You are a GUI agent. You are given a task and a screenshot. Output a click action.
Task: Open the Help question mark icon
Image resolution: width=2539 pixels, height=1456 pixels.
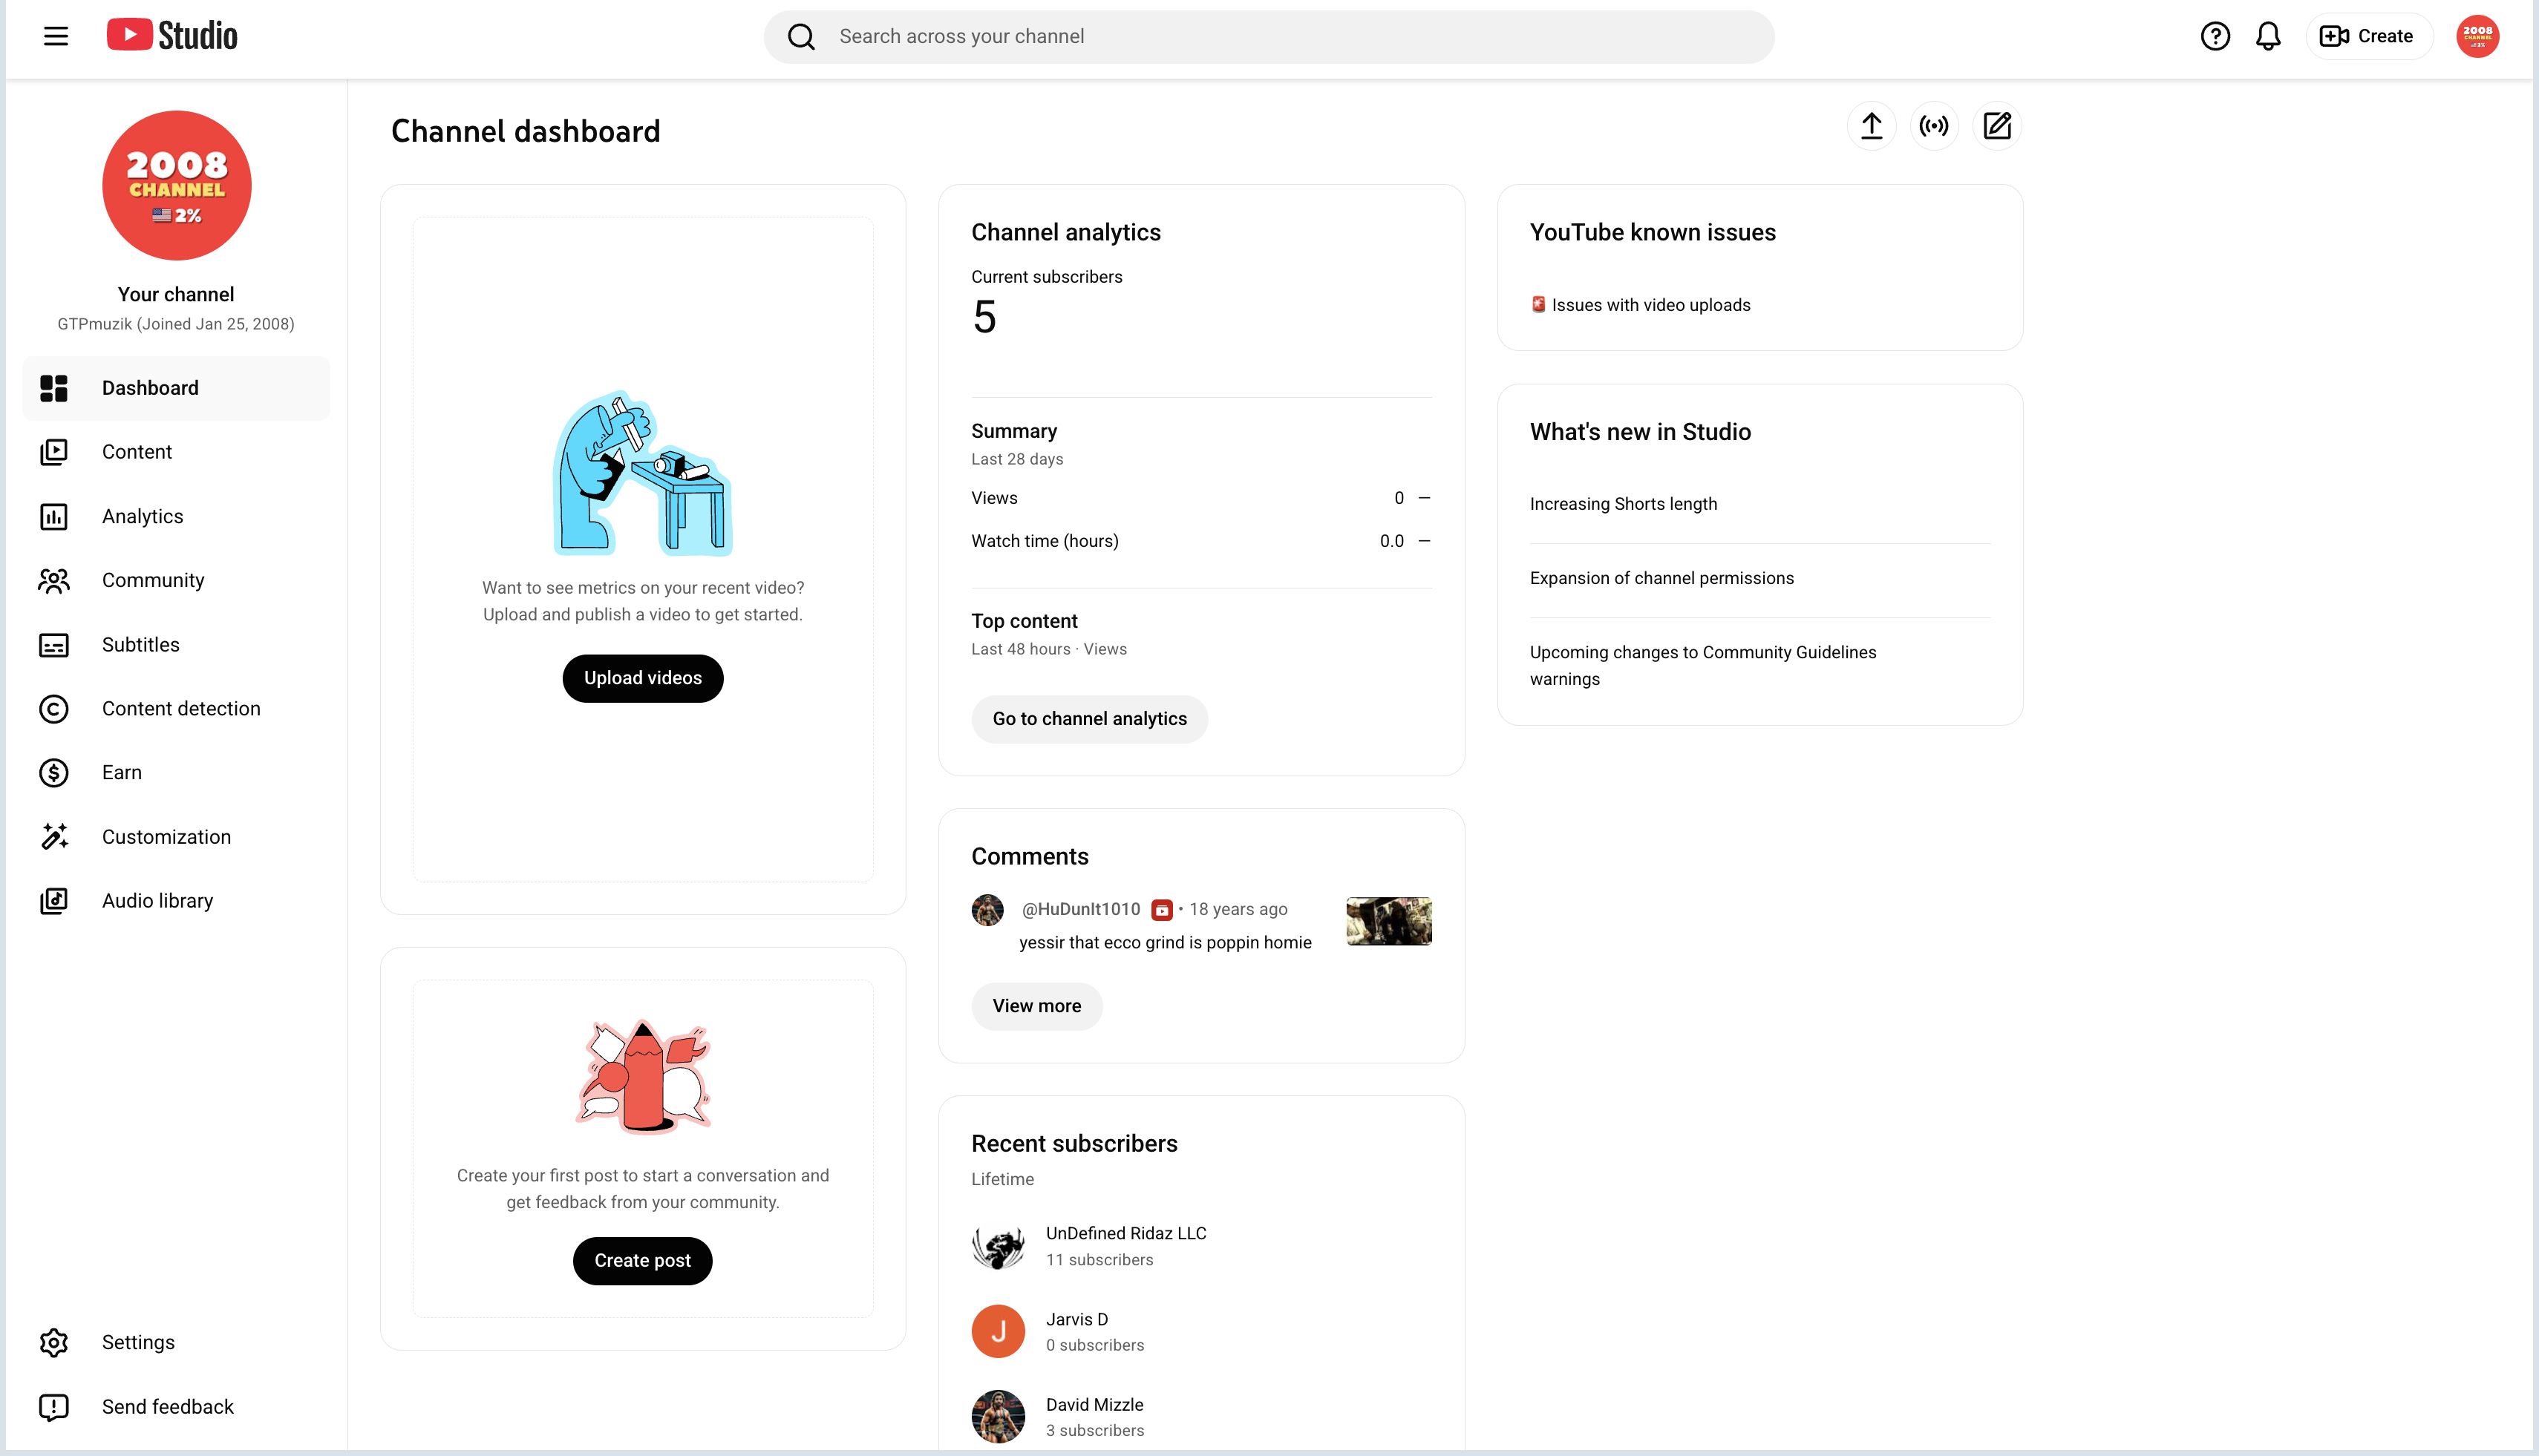(2215, 37)
